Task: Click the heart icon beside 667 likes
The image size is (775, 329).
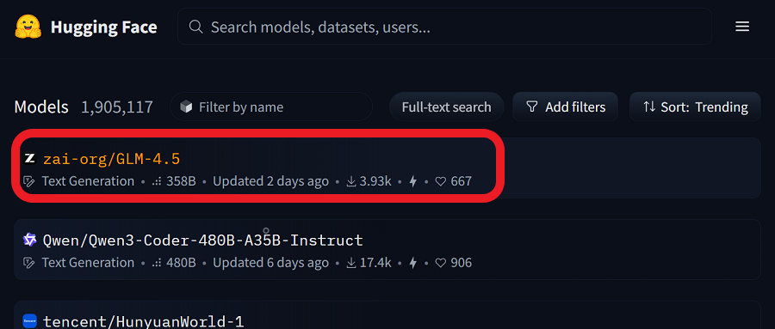Action: (x=440, y=181)
